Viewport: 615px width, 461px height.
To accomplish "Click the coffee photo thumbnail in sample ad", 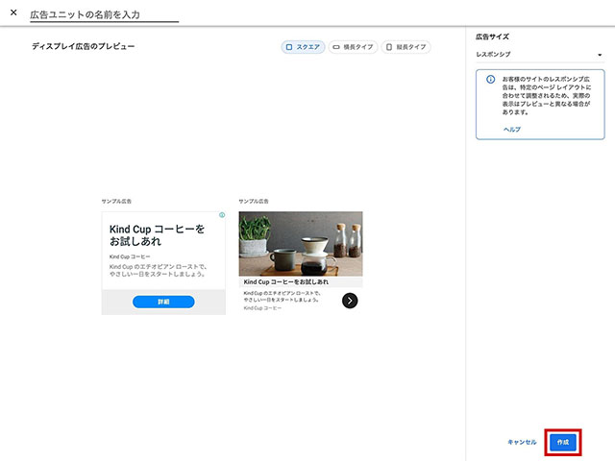I will point(301,244).
